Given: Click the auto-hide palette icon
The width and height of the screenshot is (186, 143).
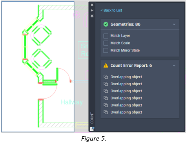Looking at the screenshot, I should pyautogui.click(x=92, y=10).
